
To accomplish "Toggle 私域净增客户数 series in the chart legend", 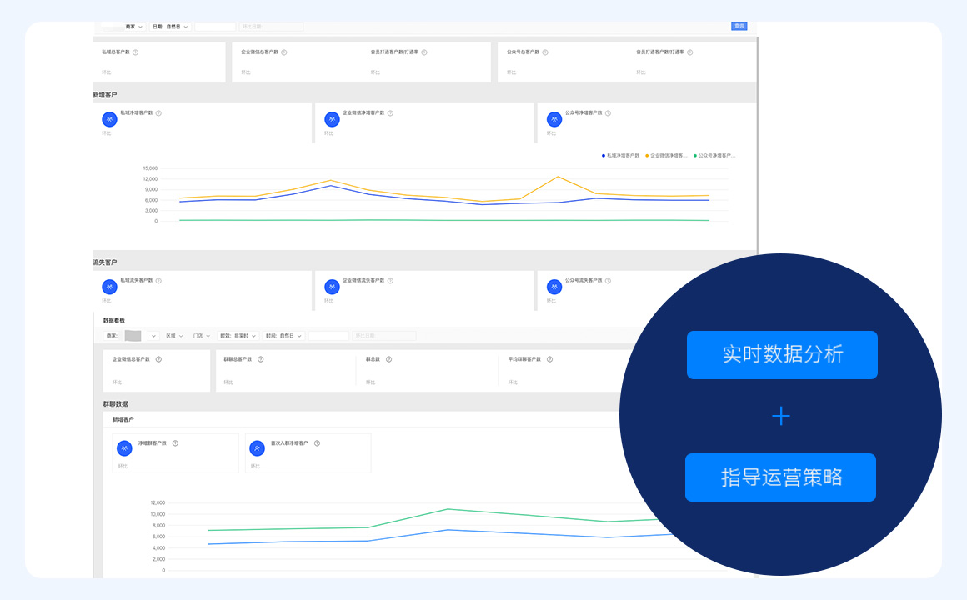I will (x=621, y=156).
